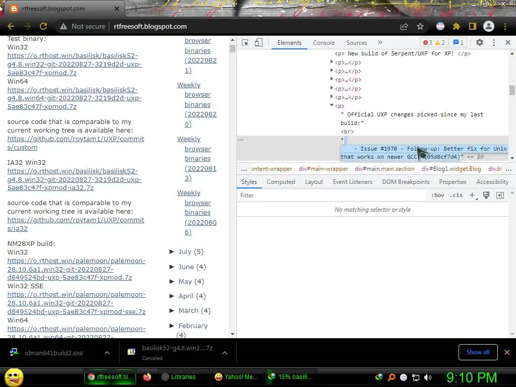The image size is (516, 387).
Task: Toggle the .cls classes editor
Action: pos(456,195)
